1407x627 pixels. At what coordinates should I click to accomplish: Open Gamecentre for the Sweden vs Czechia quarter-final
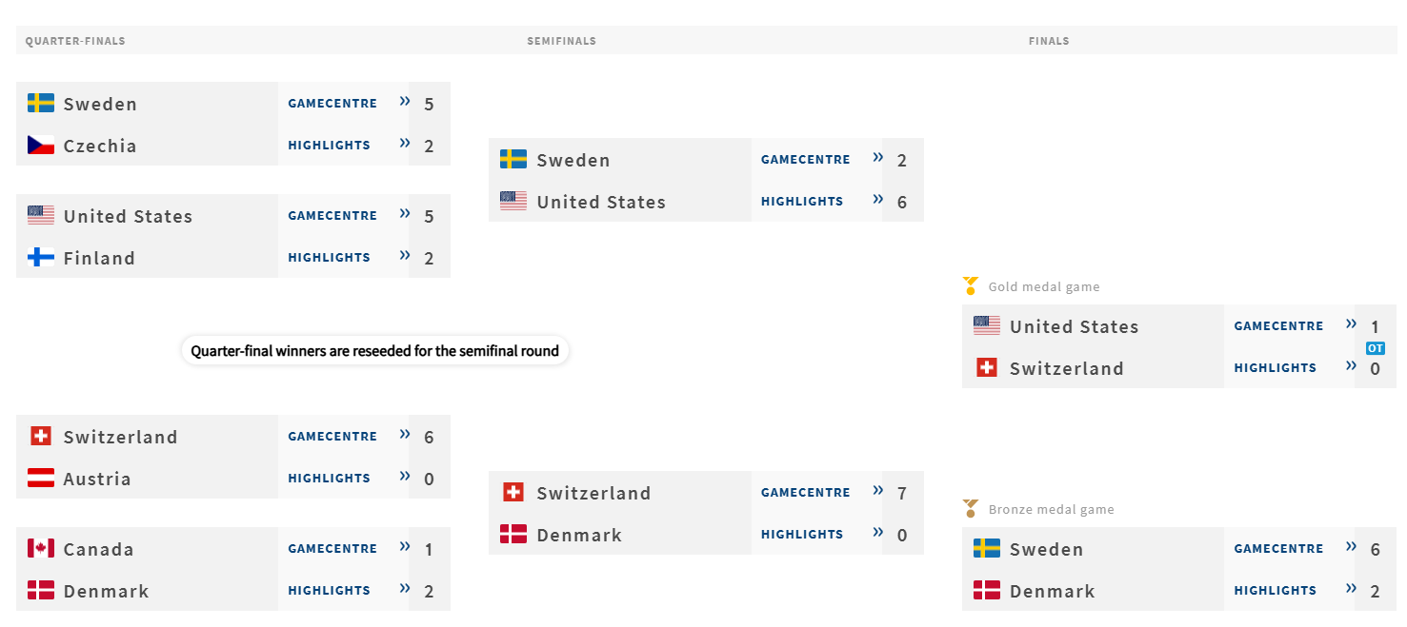pos(332,104)
